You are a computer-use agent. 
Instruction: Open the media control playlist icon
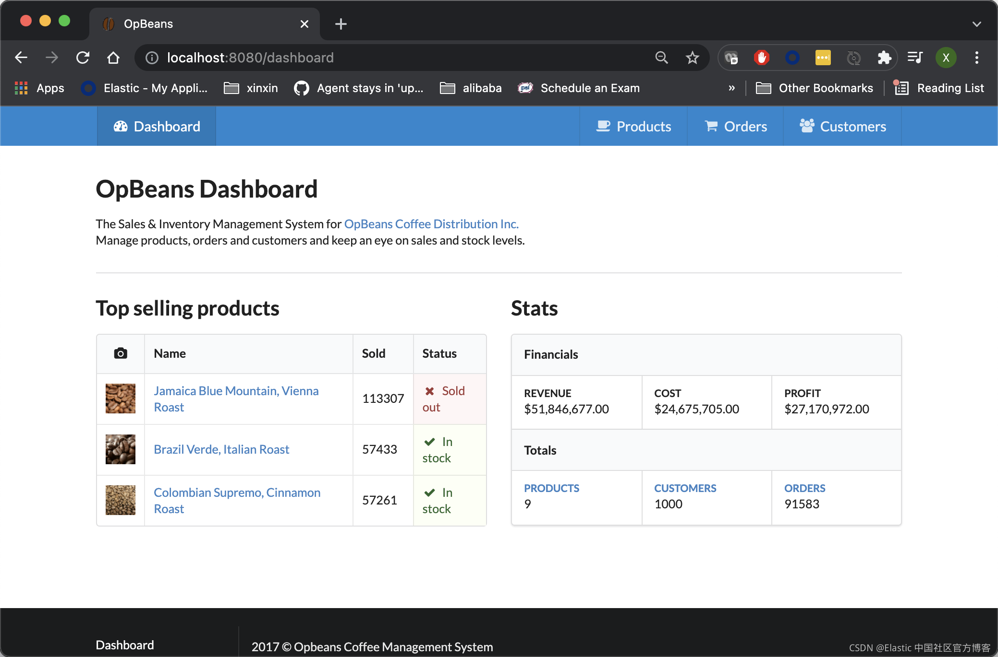(x=915, y=58)
